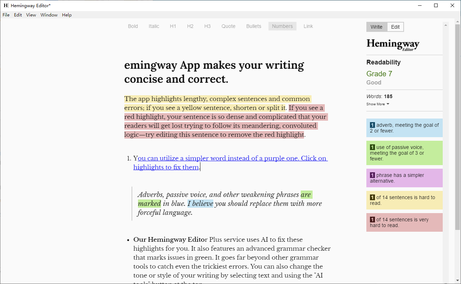Set heading level H1
This screenshot has width=461, height=284.
pos(173,26)
